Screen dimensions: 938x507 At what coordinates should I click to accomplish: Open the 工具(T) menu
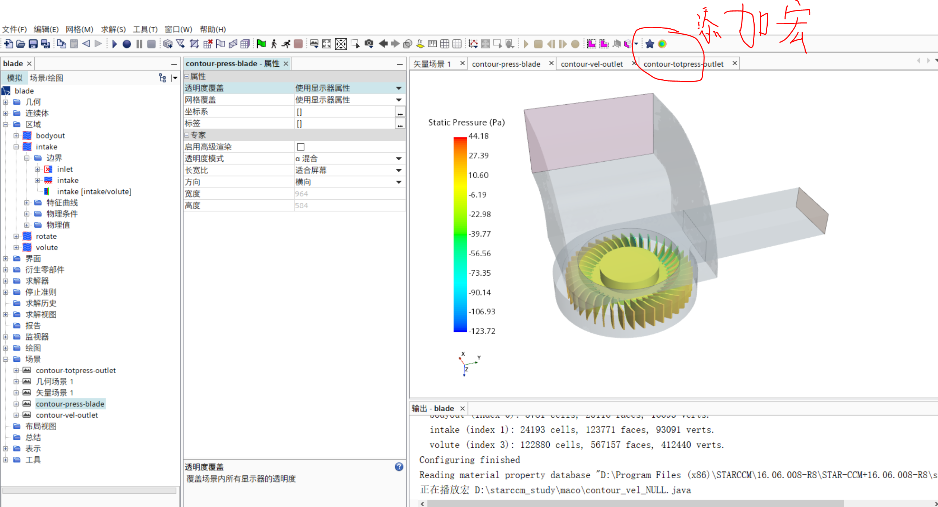(x=145, y=29)
